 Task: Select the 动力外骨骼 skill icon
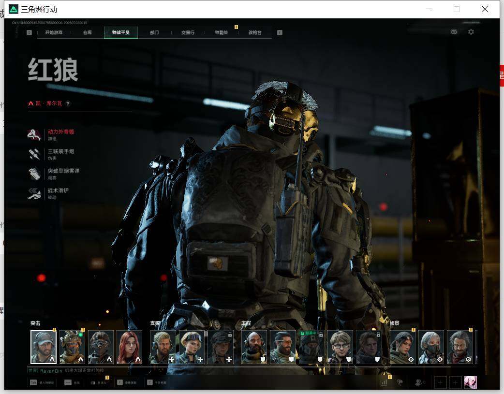tap(34, 135)
